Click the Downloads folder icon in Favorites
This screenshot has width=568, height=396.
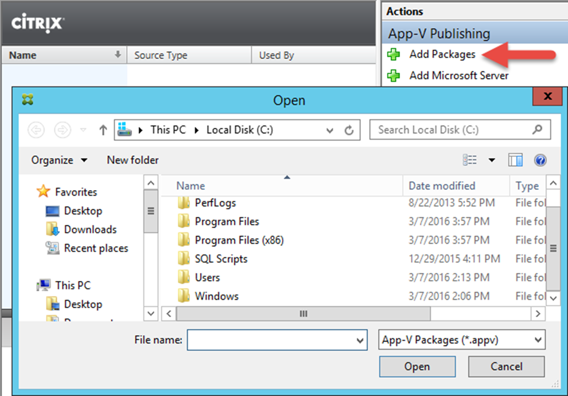click(52, 229)
